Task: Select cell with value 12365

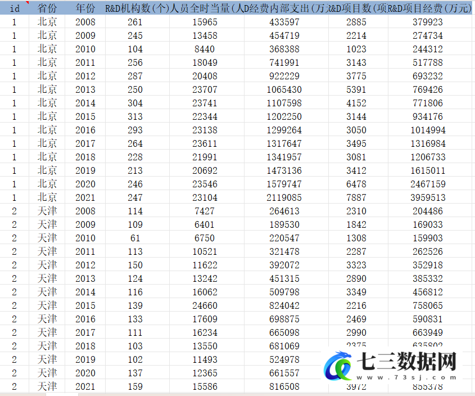Action: click(207, 372)
